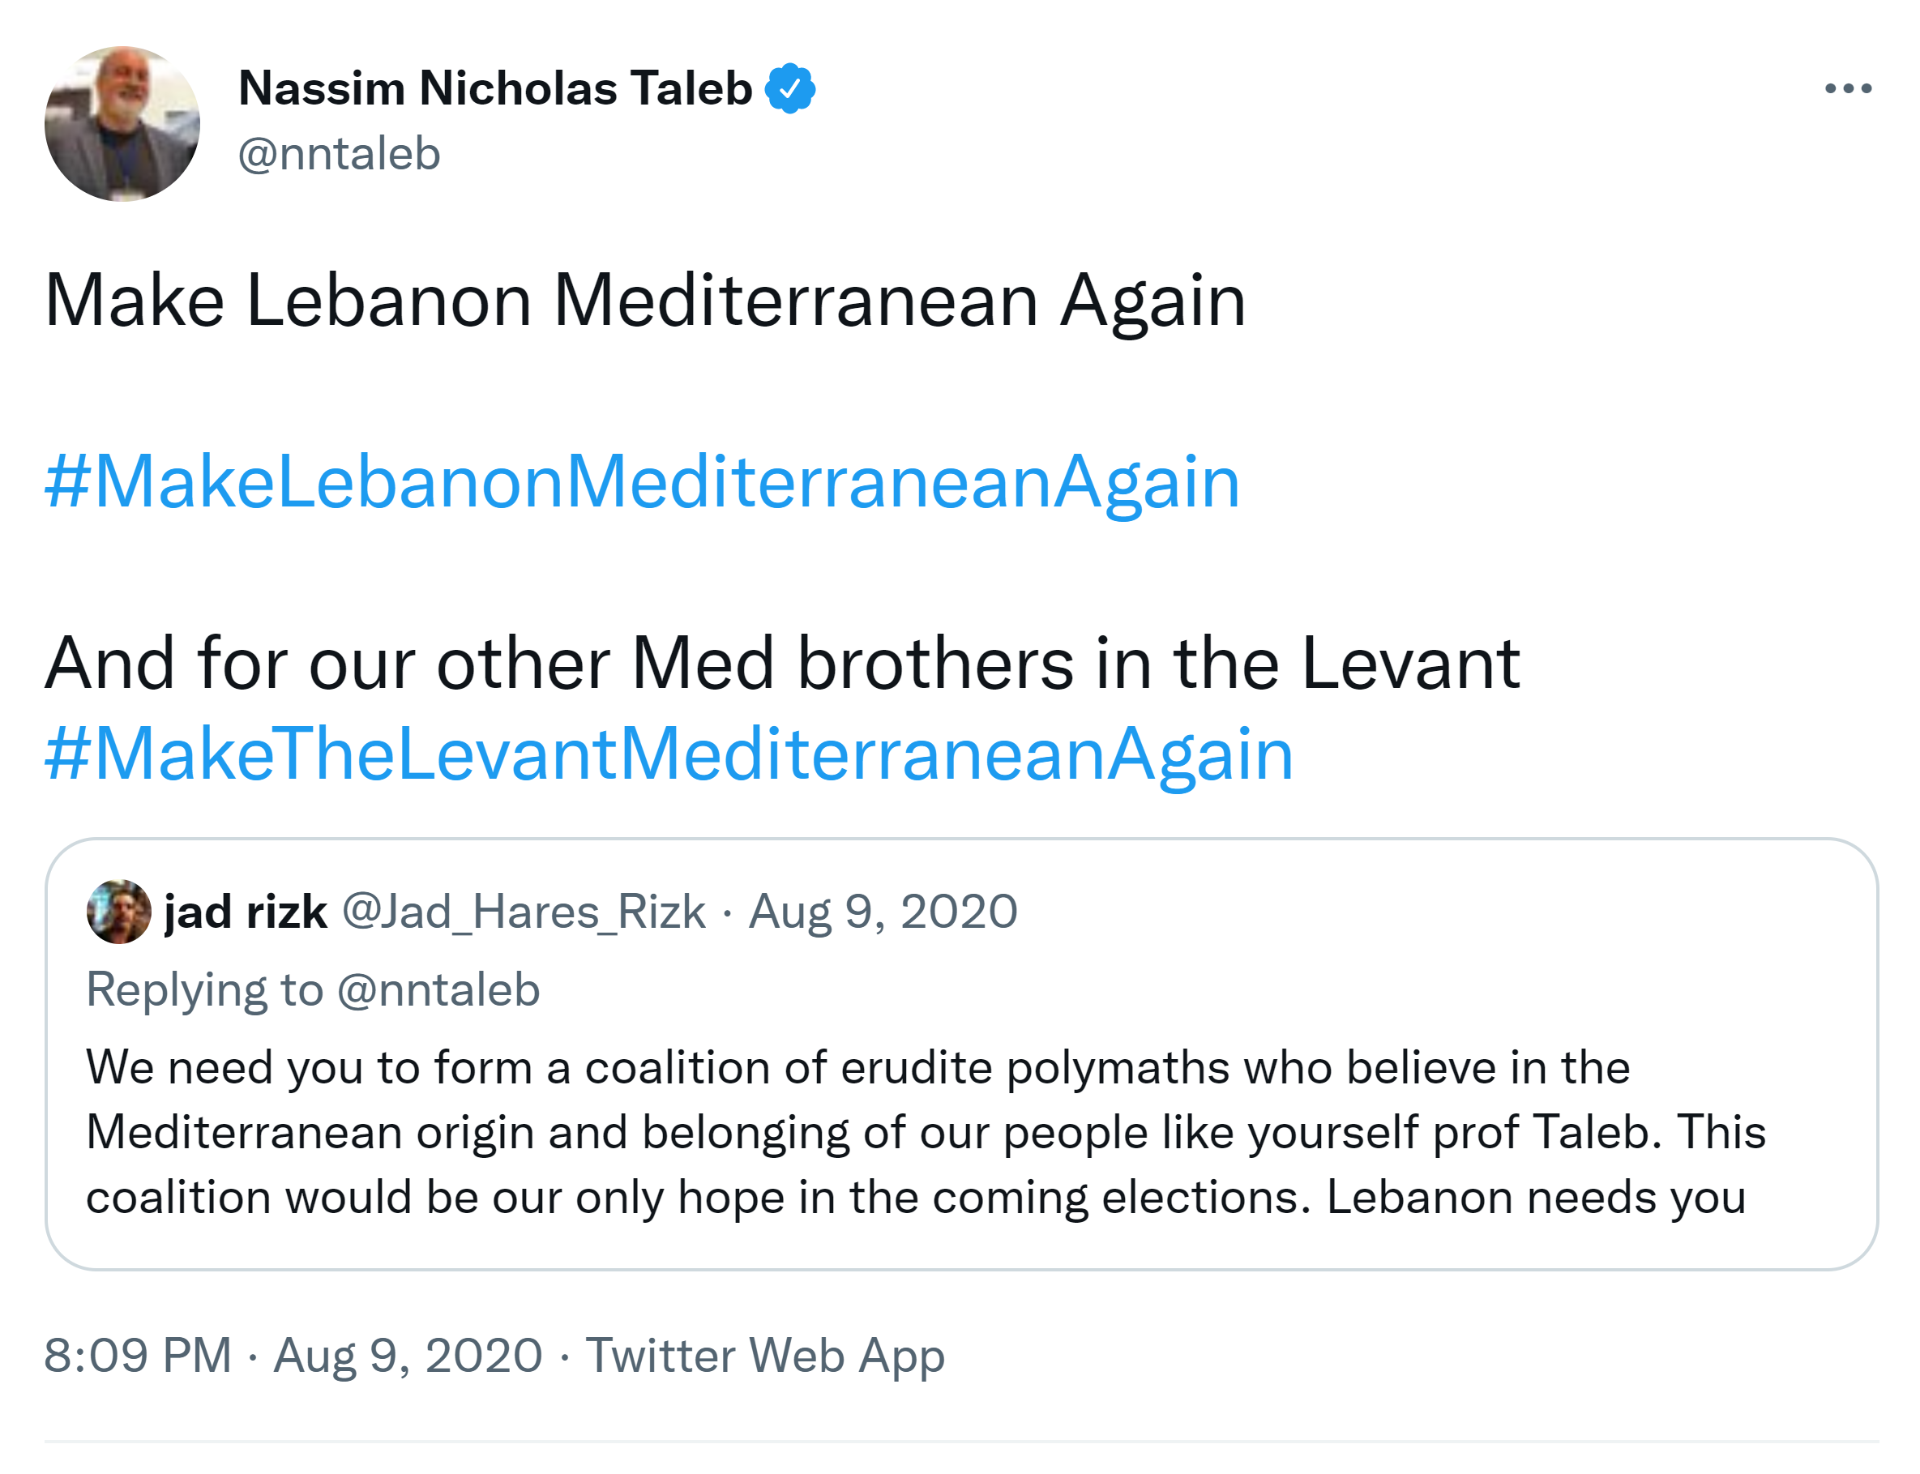Viewport: 1920px width, 1474px height.
Task: Click "Make Lebanon Mediterranean Again" tweet text
Action: point(645,301)
